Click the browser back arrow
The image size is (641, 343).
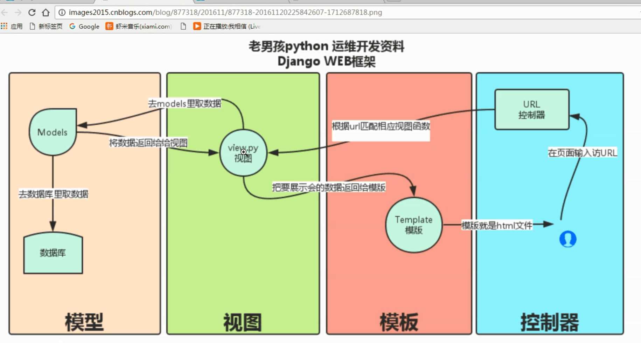tap(5, 13)
